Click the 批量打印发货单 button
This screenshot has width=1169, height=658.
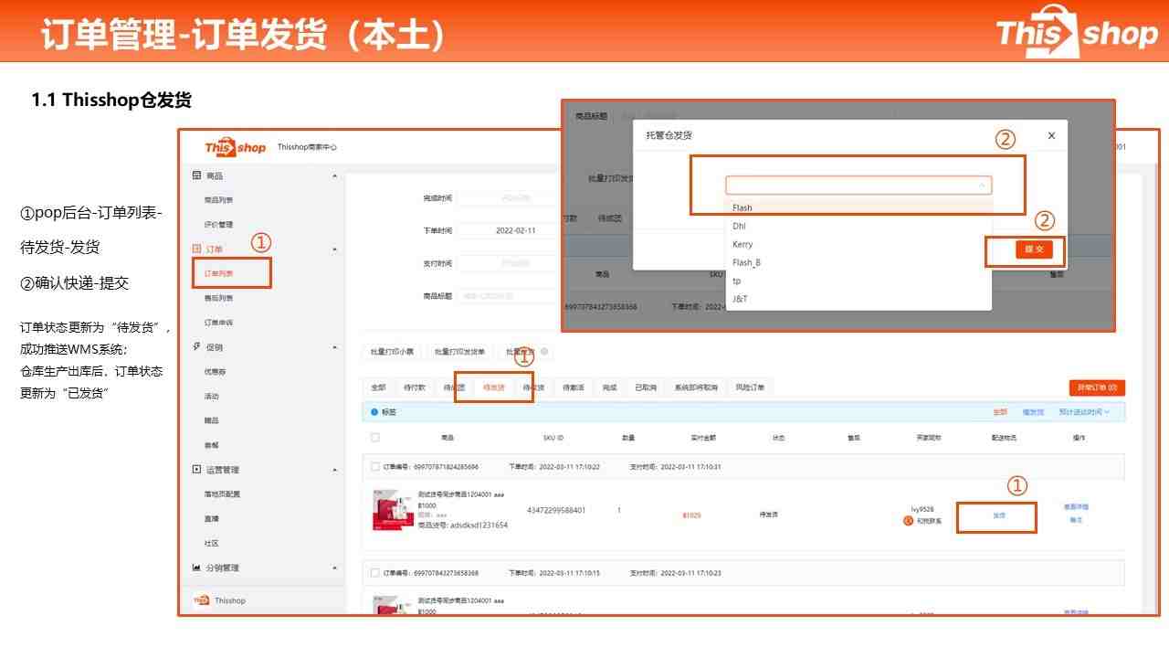point(459,352)
